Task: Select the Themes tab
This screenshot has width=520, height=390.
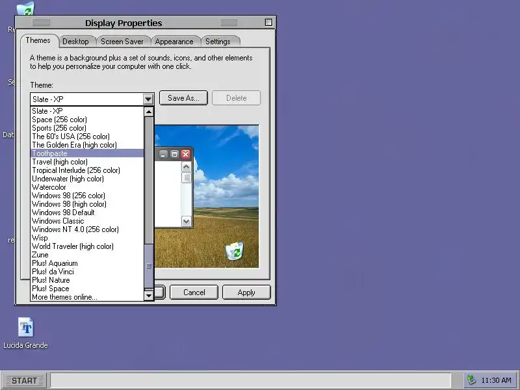Action: [38, 40]
